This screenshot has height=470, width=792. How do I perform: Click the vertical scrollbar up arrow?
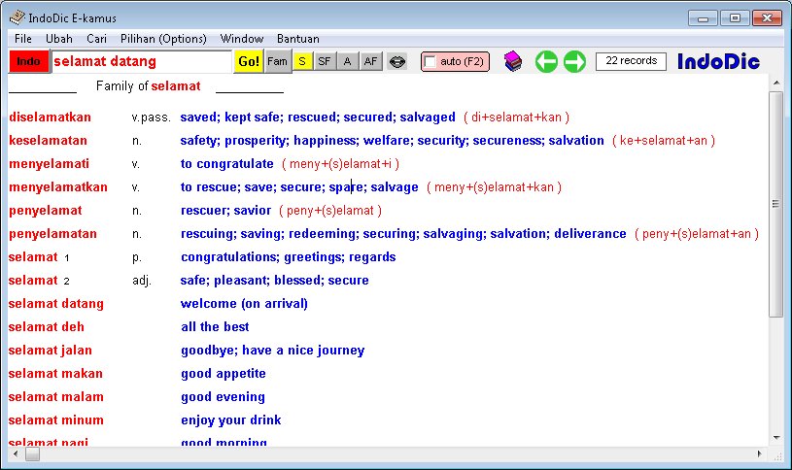[776, 83]
